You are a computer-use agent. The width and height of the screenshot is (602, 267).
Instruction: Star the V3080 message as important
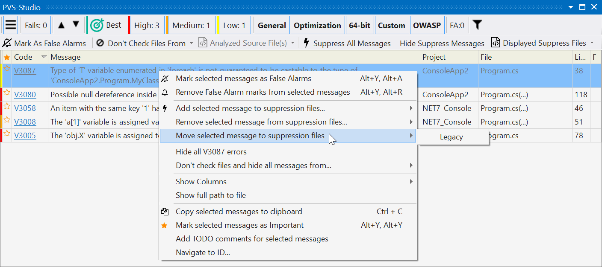pyautogui.click(x=7, y=93)
